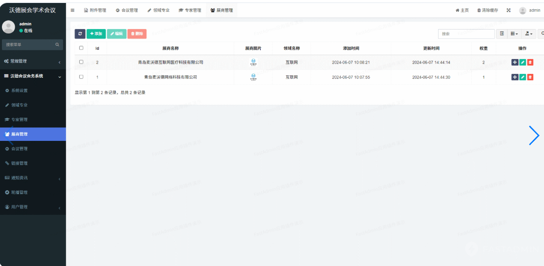Viewport: 544px width, 266px height.
Task: Open 会议管理 in the sidebar menu
Action: [19, 149]
